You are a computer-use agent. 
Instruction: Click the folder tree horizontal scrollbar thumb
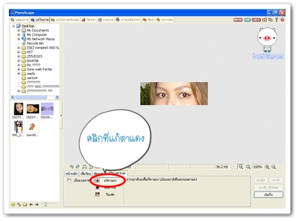31,97
